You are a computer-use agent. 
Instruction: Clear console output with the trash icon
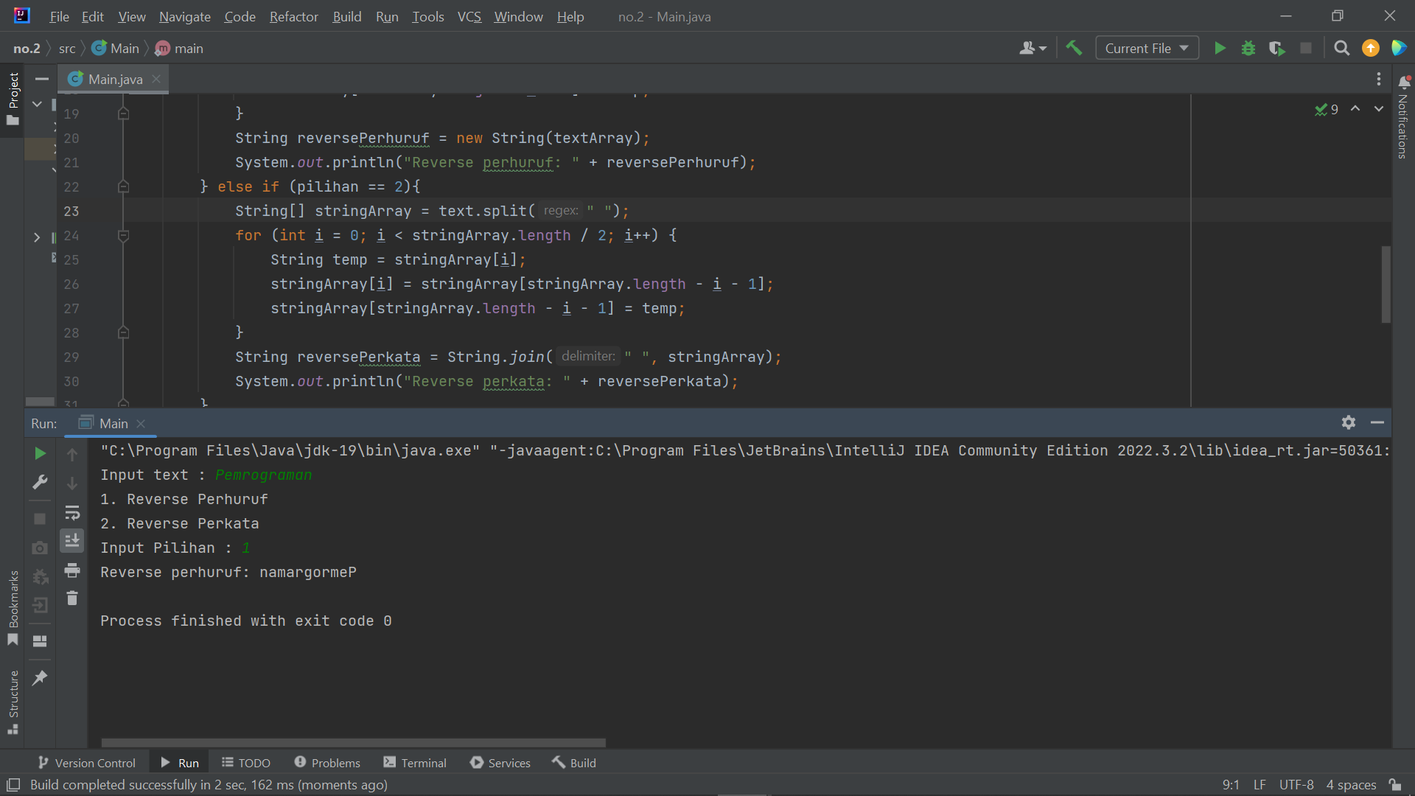(72, 598)
